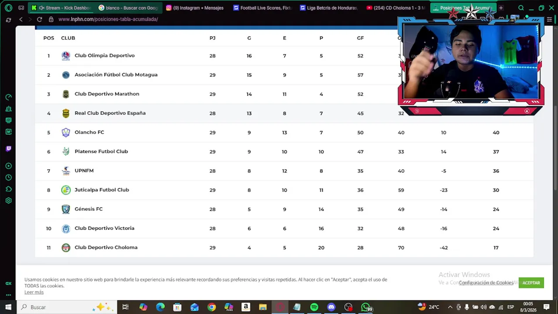Screen dimensions: 558x314
Task: Click the Leer más cookie link
Action: coord(34,292)
